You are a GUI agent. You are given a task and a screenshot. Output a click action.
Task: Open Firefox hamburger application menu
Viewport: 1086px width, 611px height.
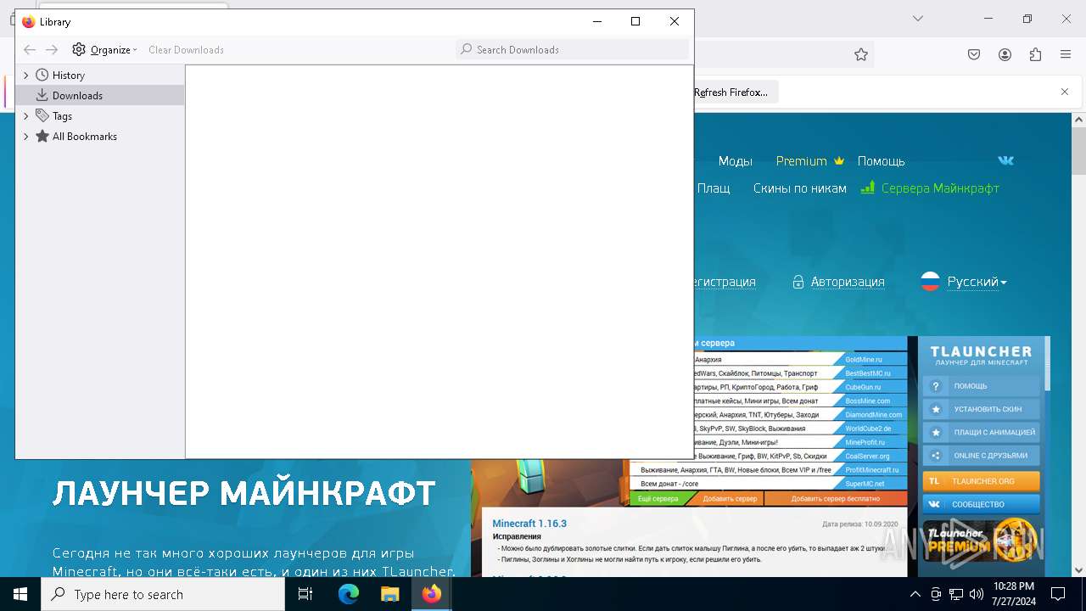pos(1066,54)
